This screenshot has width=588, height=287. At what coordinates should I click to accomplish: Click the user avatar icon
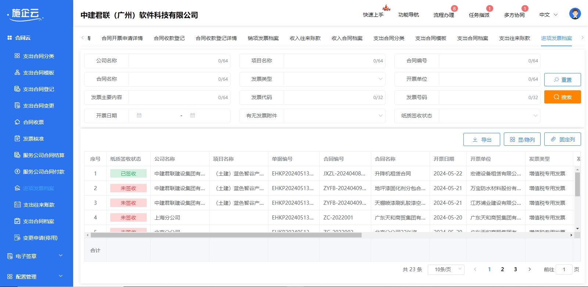pos(575,14)
